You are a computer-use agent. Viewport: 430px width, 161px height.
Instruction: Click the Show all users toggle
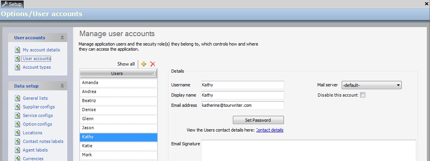tap(126, 64)
